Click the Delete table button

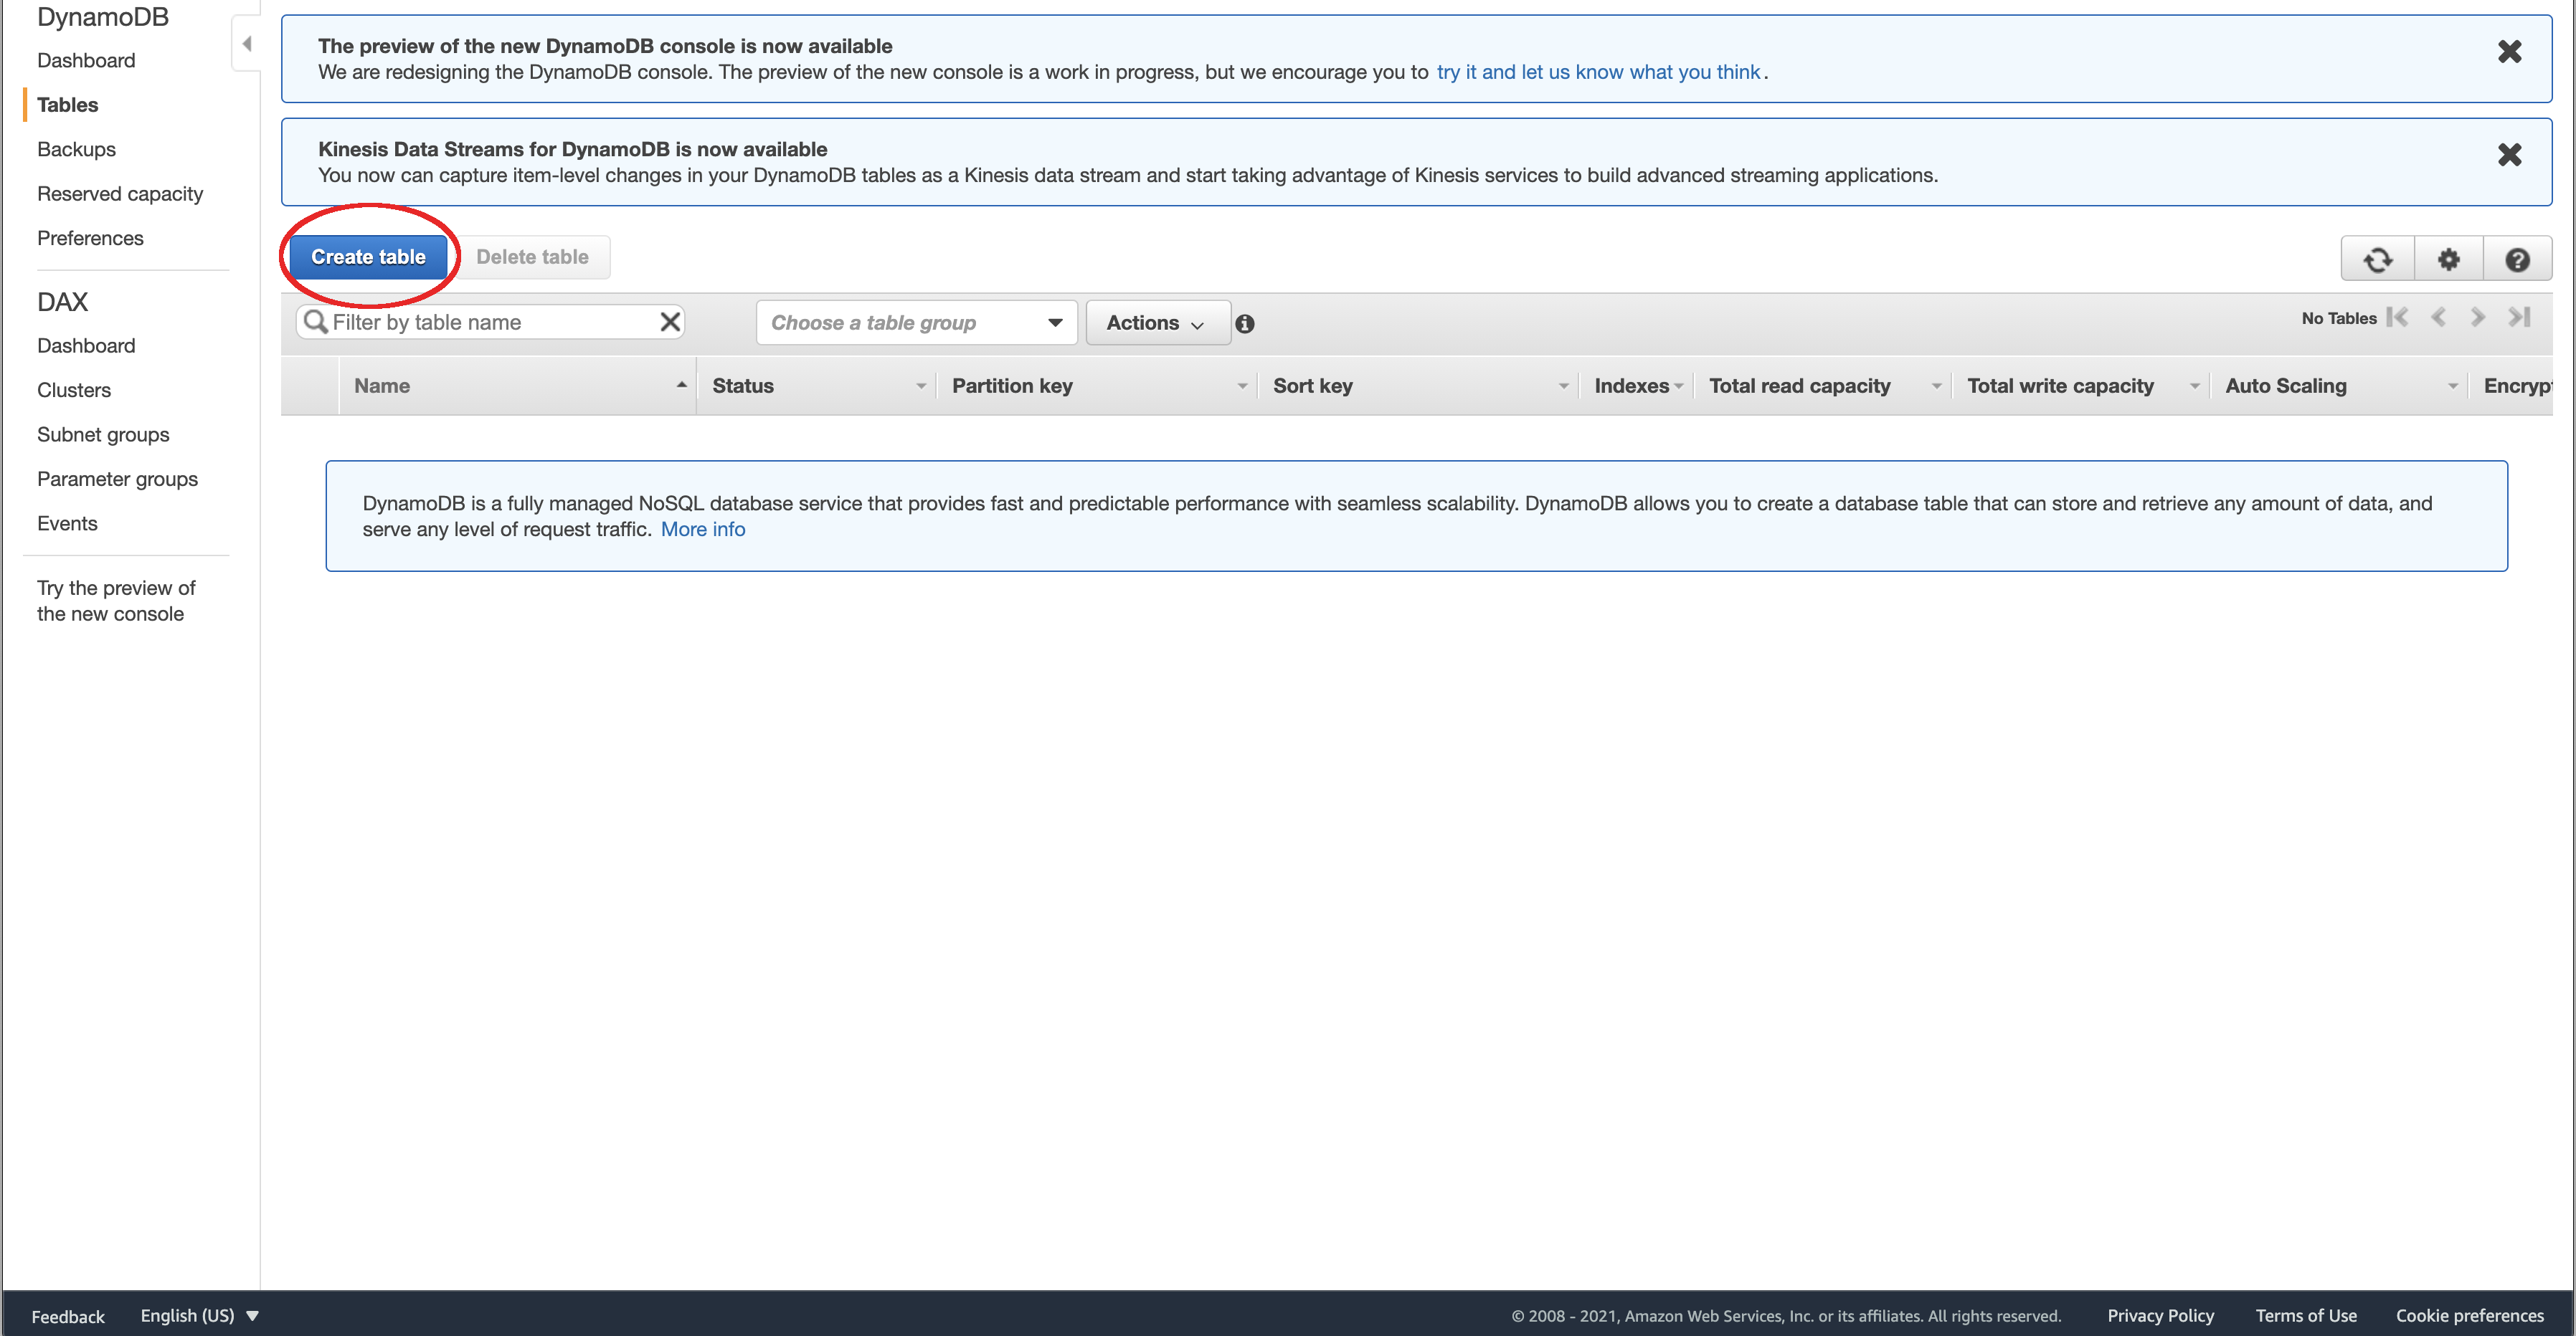(x=532, y=257)
